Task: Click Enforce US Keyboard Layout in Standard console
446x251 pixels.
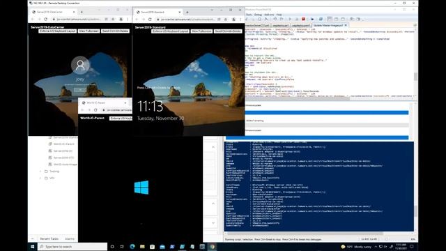Action: [170, 31]
